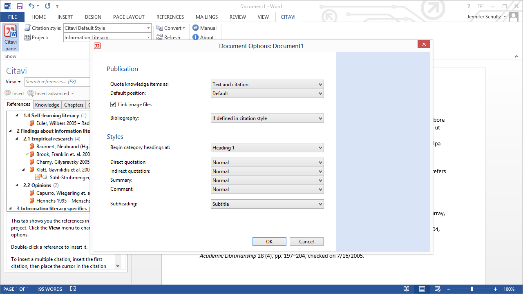Click the zoom out minus button
The height and width of the screenshot is (294, 523).
click(x=448, y=289)
